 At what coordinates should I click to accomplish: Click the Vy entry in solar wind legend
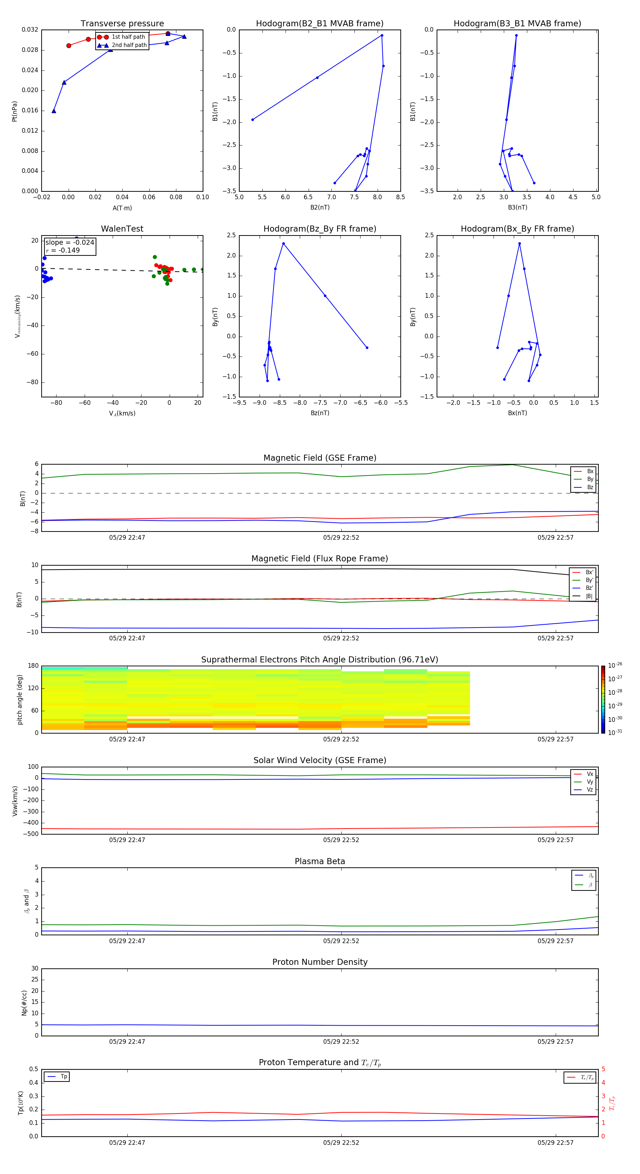pos(583,782)
